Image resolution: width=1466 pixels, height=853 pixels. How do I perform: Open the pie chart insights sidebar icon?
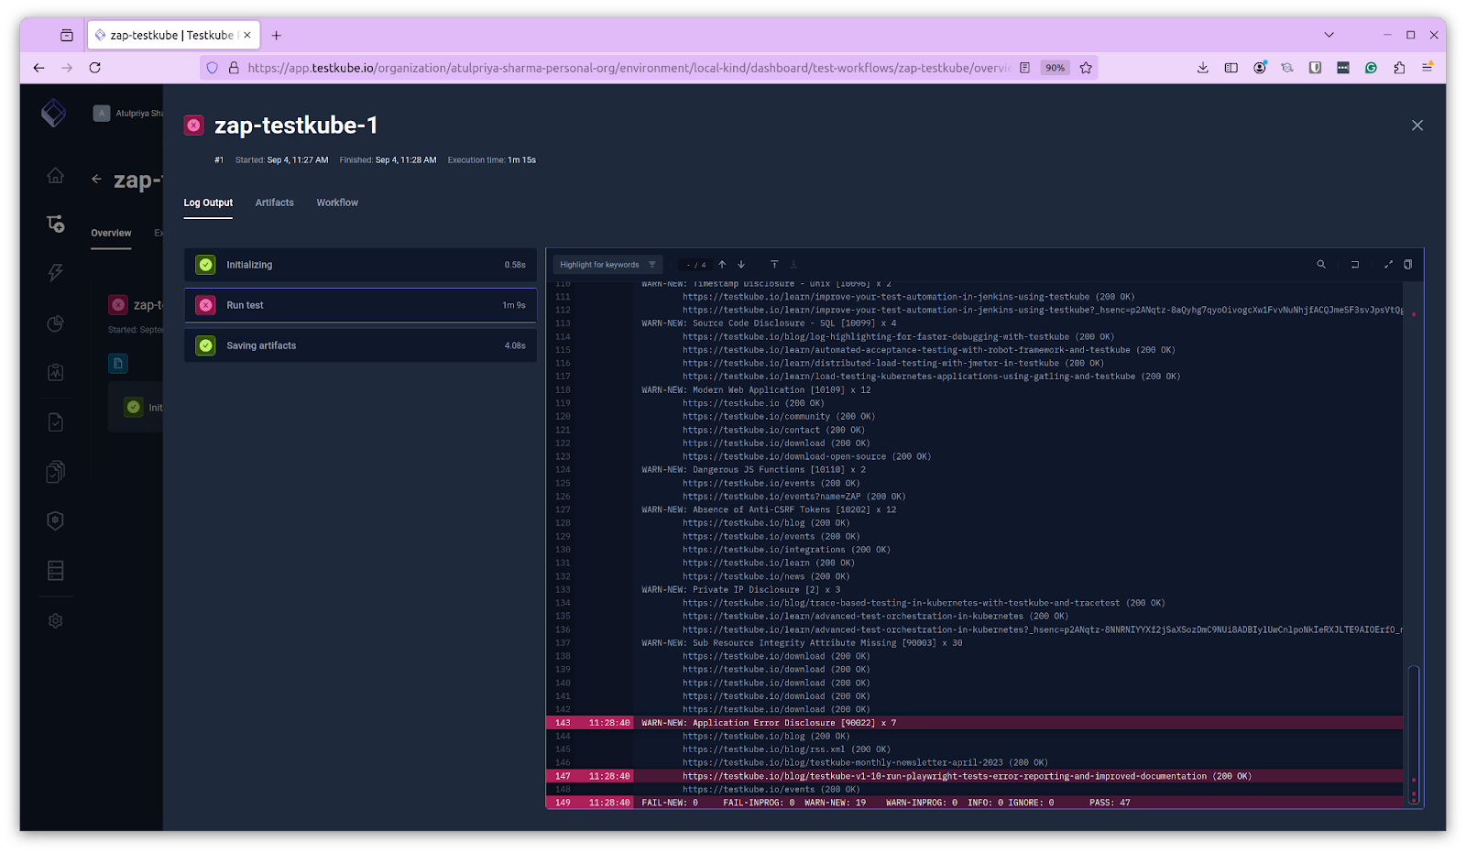[55, 323]
